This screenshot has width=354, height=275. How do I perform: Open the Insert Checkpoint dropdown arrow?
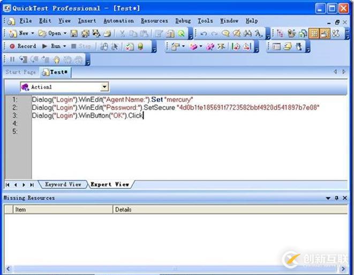pyautogui.click(x=183, y=46)
